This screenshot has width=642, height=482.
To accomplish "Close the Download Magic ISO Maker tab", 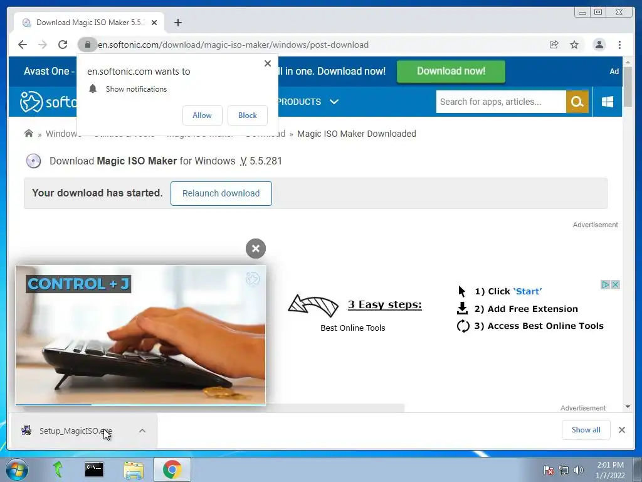I will point(154,23).
